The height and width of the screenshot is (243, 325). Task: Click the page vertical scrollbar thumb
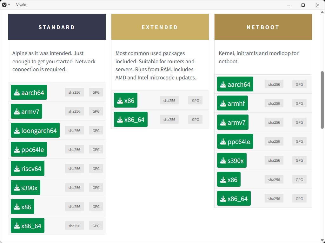pyautogui.click(x=322, y=100)
